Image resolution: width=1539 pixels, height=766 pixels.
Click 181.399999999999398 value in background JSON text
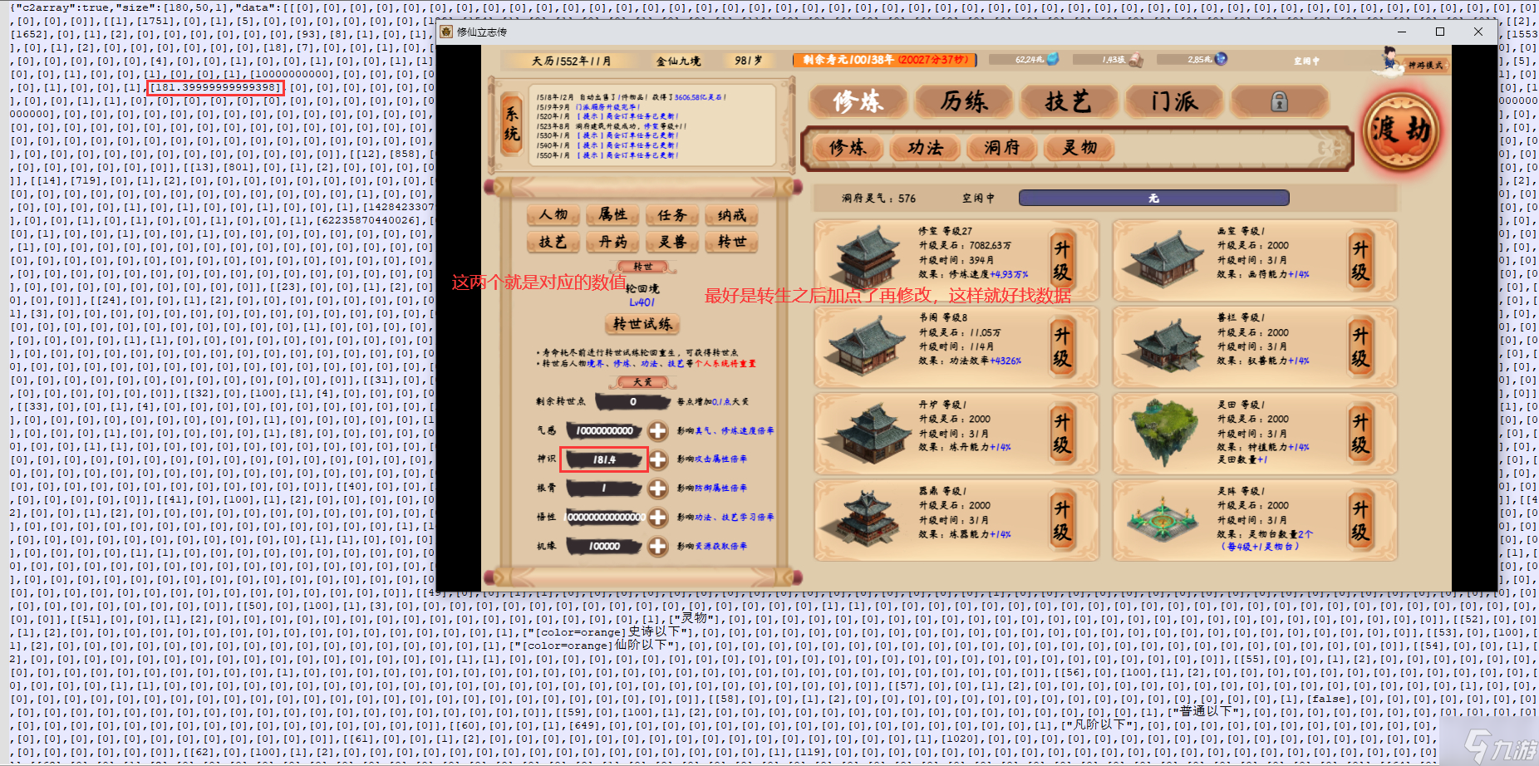tap(216, 87)
